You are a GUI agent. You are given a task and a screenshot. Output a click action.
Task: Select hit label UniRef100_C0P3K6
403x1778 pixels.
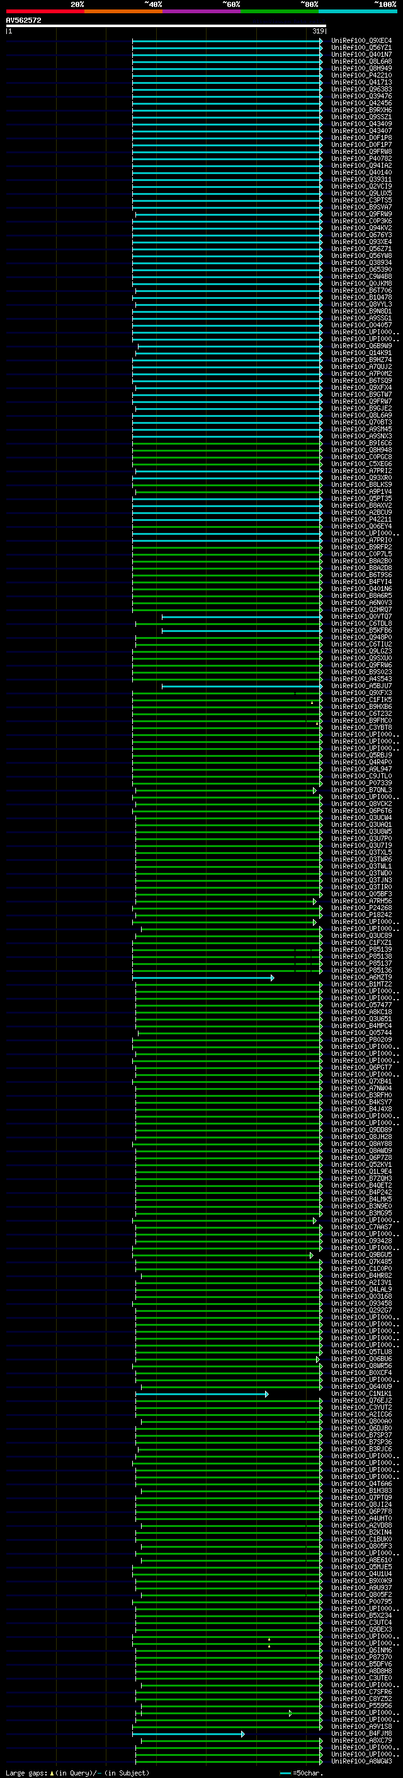click(x=361, y=221)
